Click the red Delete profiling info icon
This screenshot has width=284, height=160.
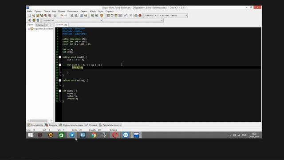tap(140, 16)
